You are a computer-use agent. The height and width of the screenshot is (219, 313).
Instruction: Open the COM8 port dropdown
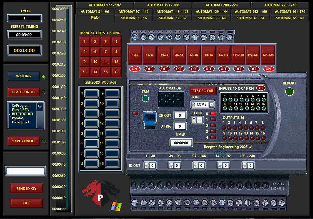coord(212,104)
